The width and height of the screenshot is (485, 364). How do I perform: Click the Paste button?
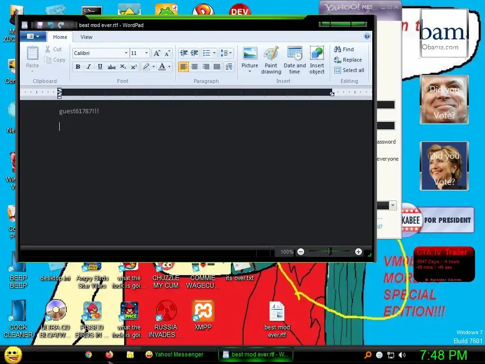click(x=33, y=57)
